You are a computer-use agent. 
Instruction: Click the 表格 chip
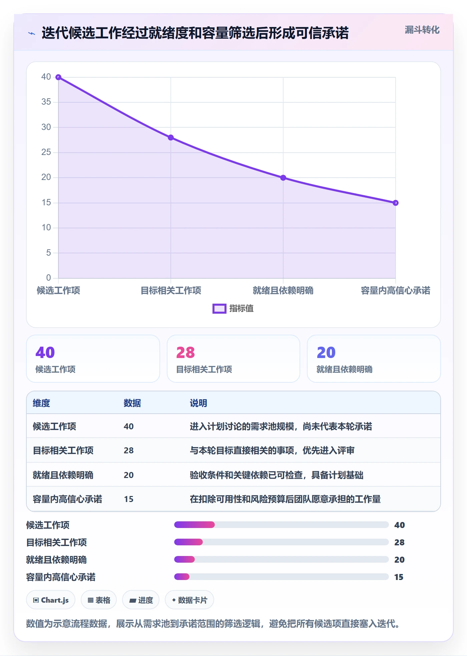pyautogui.click(x=99, y=600)
